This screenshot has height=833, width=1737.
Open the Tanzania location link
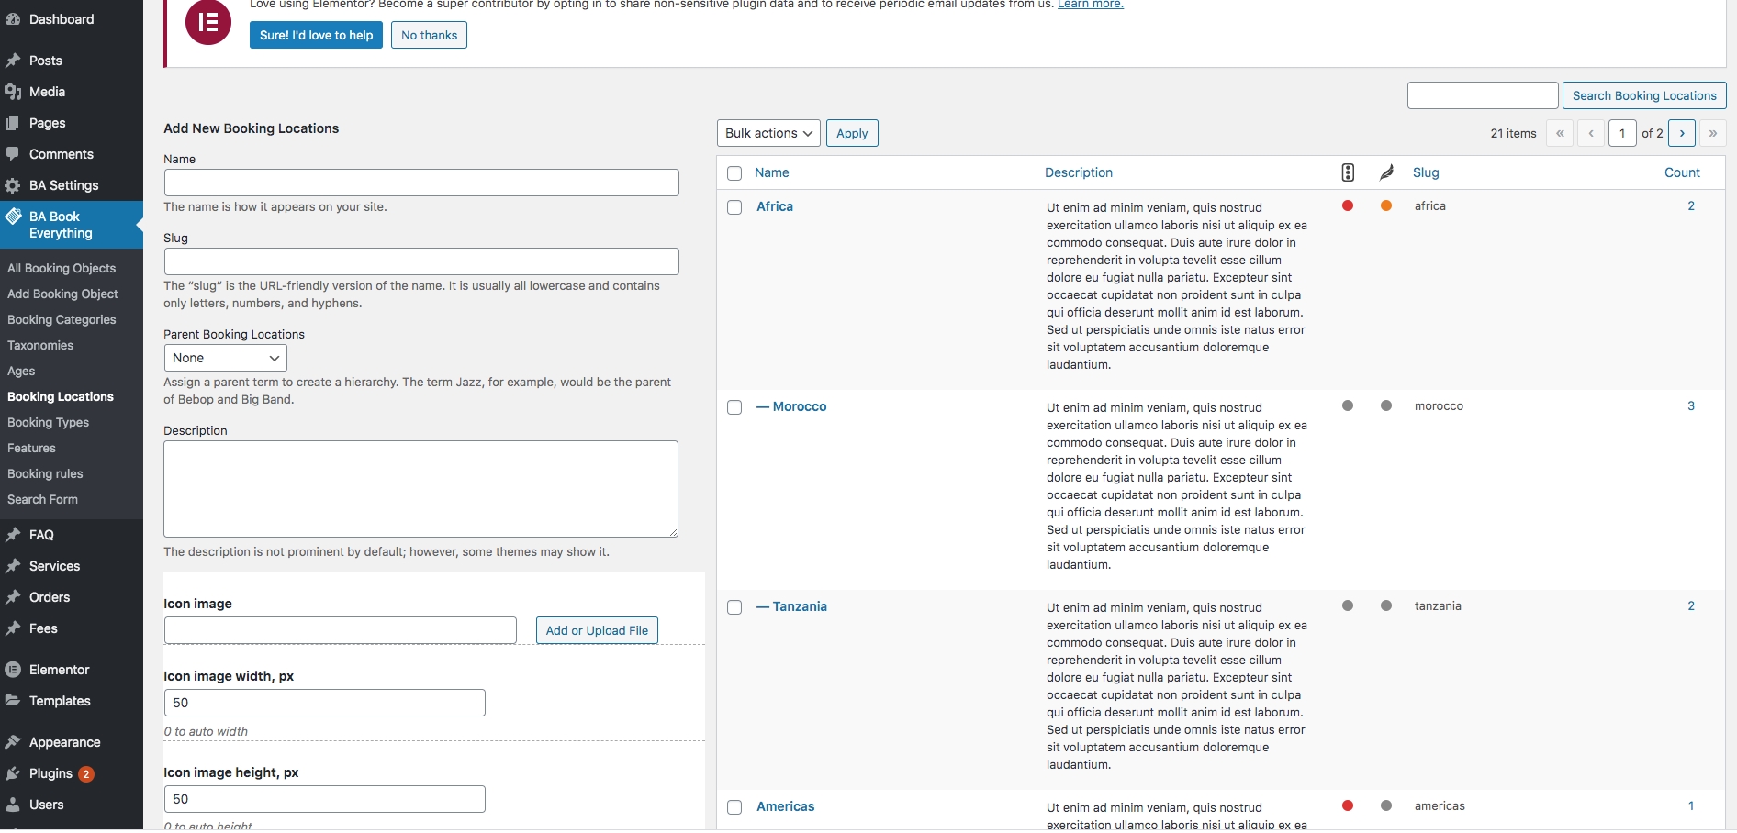tap(799, 606)
